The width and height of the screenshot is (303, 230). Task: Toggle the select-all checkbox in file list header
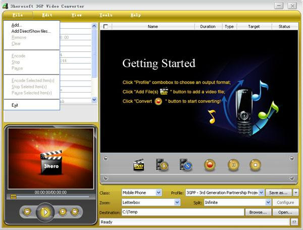pyautogui.click(x=106, y=26)
